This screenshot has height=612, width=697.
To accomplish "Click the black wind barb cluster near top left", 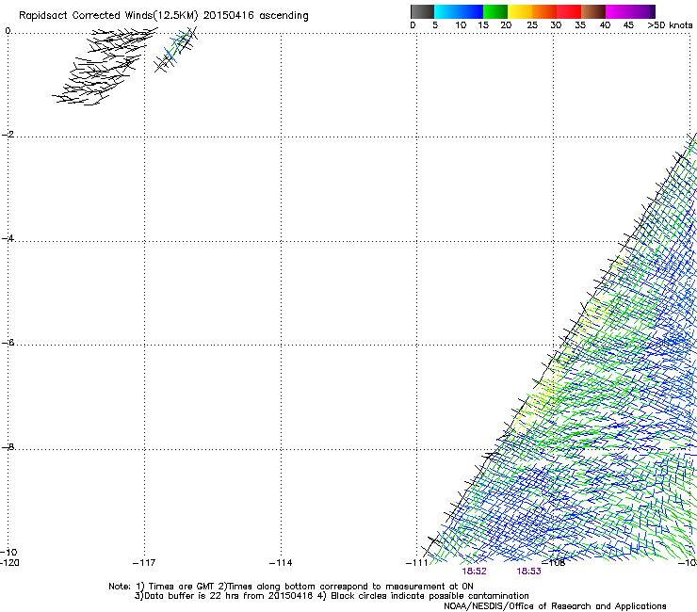I will click(x=105, y=67).
